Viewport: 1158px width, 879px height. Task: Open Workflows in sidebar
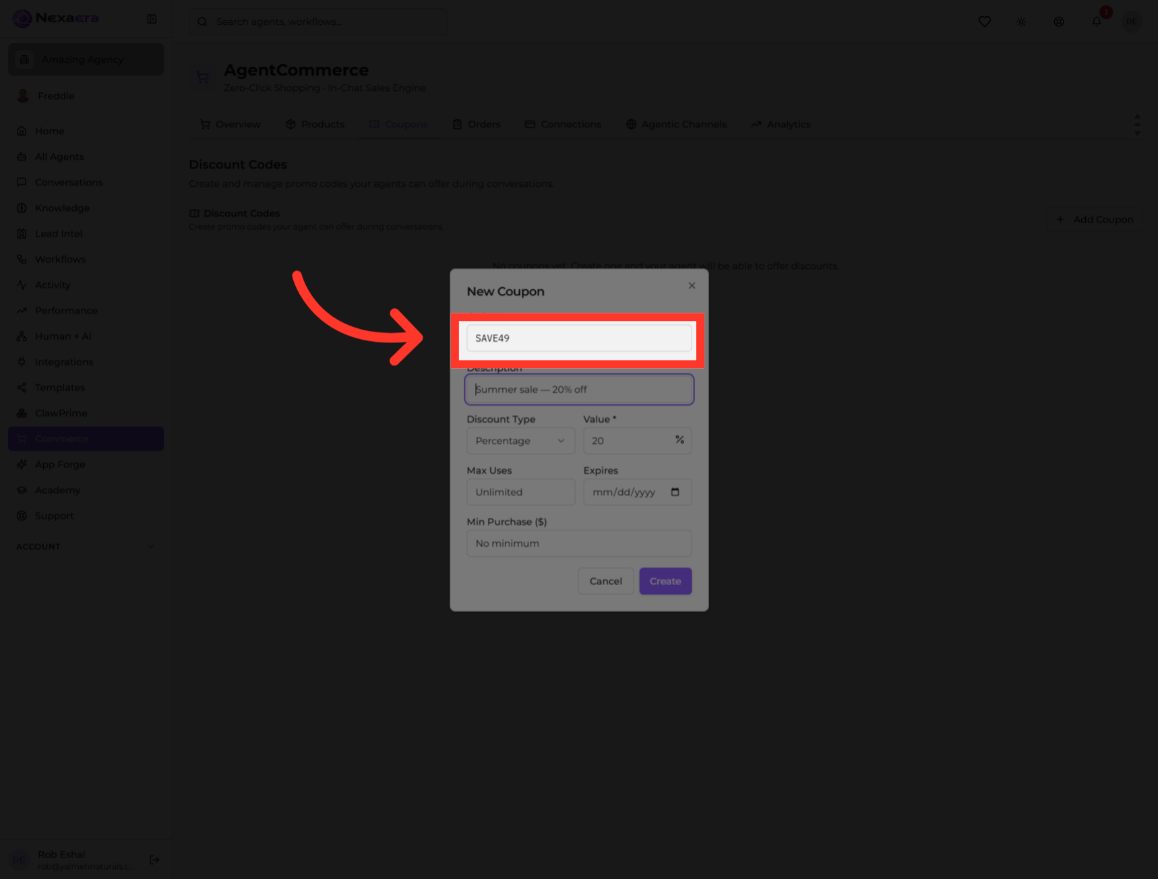coord(86,259)
